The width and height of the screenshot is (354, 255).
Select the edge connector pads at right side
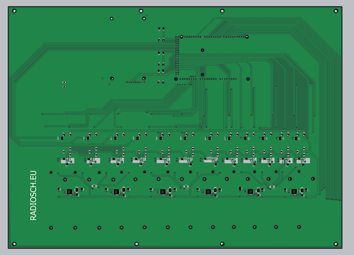(333, 199)
